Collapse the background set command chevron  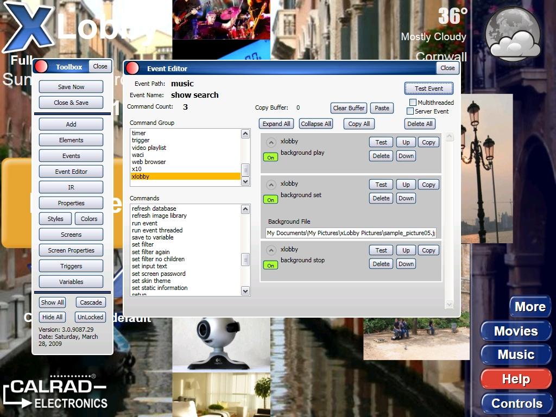click(271, 185)
